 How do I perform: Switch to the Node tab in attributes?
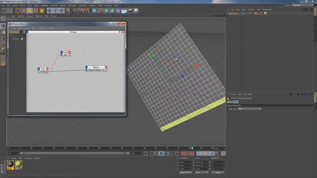[x=236, y=102]
